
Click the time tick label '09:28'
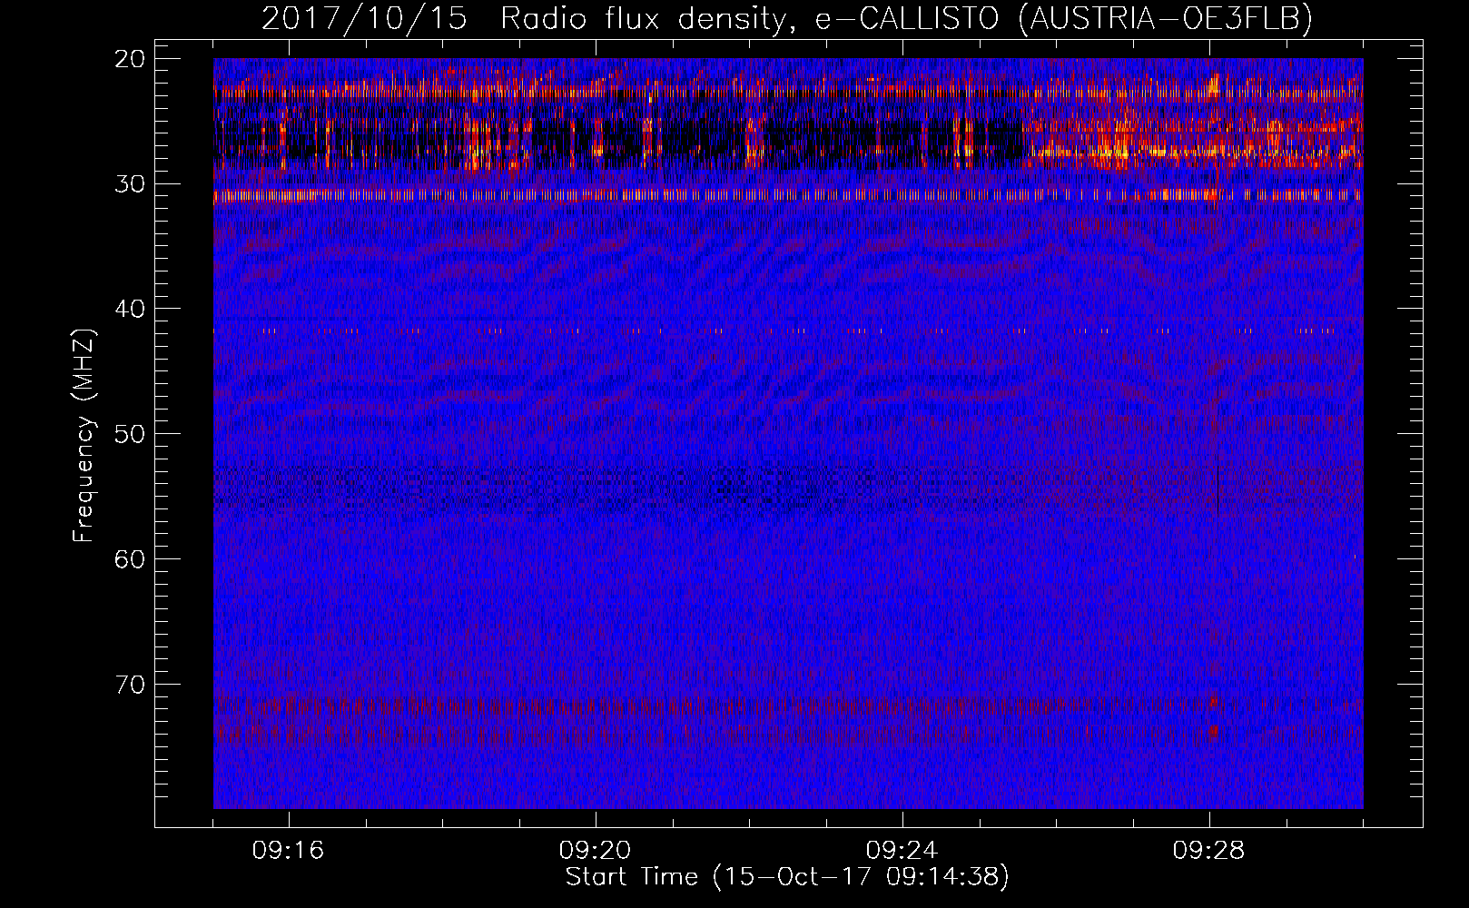click(x=1209, y=851)
